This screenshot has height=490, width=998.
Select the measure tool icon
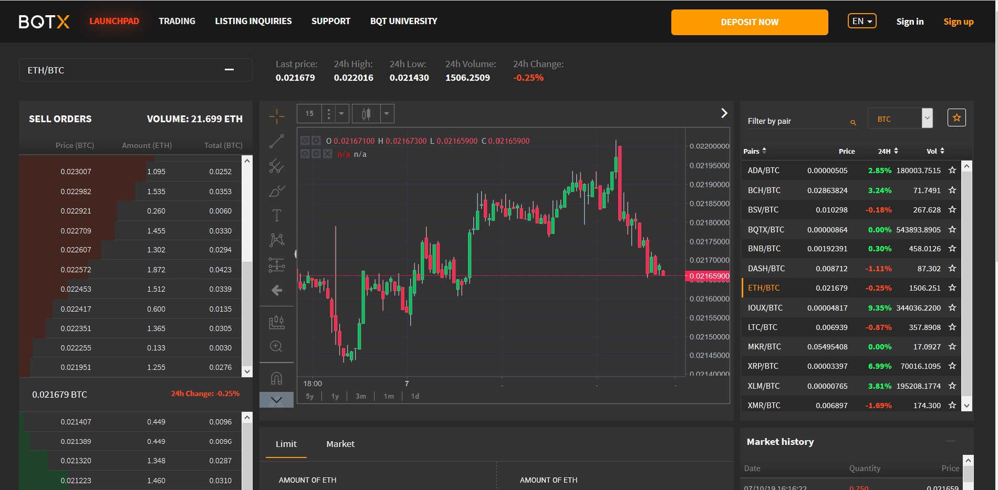click(277, 322)
